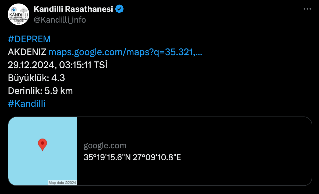The width and height of the screenshot is (319, 194).
Task: Open the three-dot more options menu
Action: (x=307, y=9)
